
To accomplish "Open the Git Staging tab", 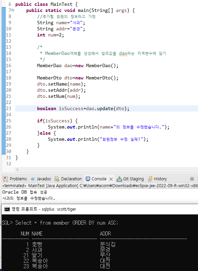I will pyautogui.click(x=130, y=179).
